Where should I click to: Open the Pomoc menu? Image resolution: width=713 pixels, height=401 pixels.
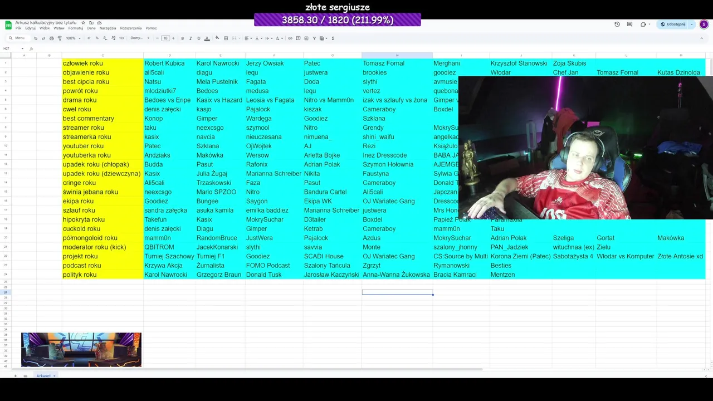pyautogui.click(x=151, y=28)
